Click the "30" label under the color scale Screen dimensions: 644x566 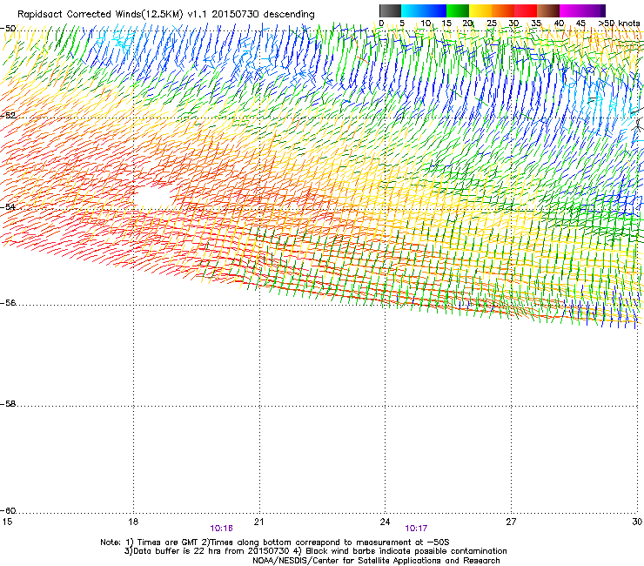click(x=513, y=24)
